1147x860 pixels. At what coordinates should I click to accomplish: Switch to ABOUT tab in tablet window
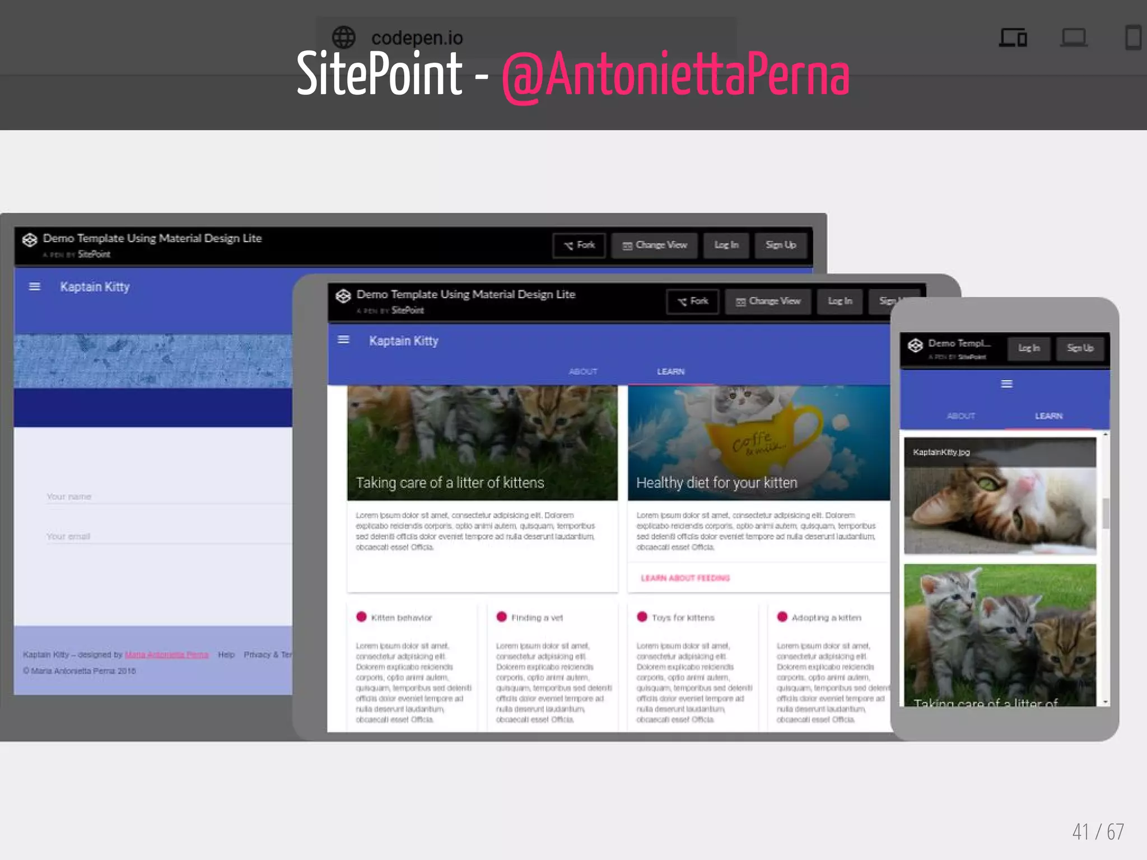tap(583, 372)
